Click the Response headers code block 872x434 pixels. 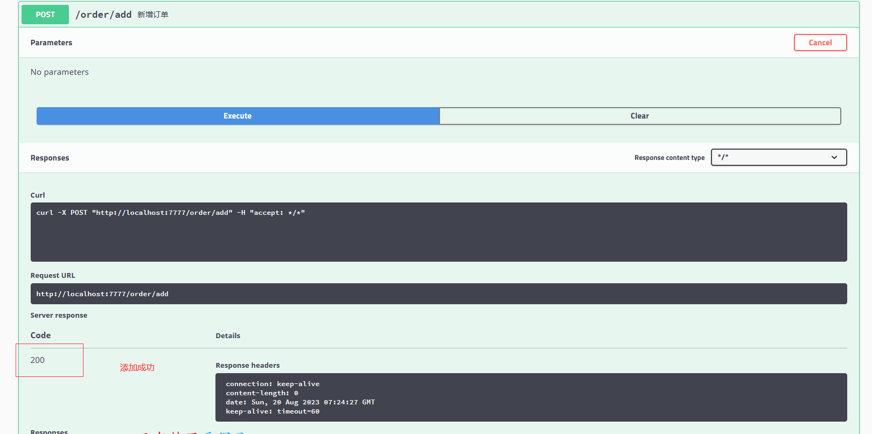[x=531, y=397]
